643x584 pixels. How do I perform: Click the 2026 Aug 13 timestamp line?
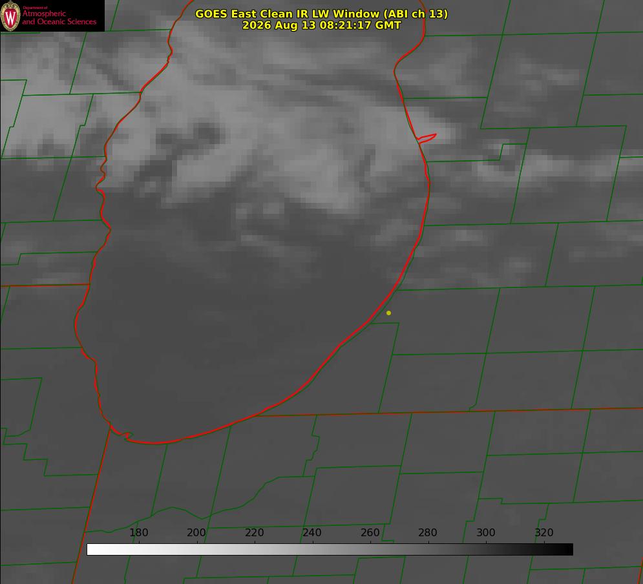(321, 25)
